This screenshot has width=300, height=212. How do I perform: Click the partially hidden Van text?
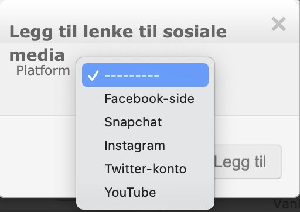[287, 204]
